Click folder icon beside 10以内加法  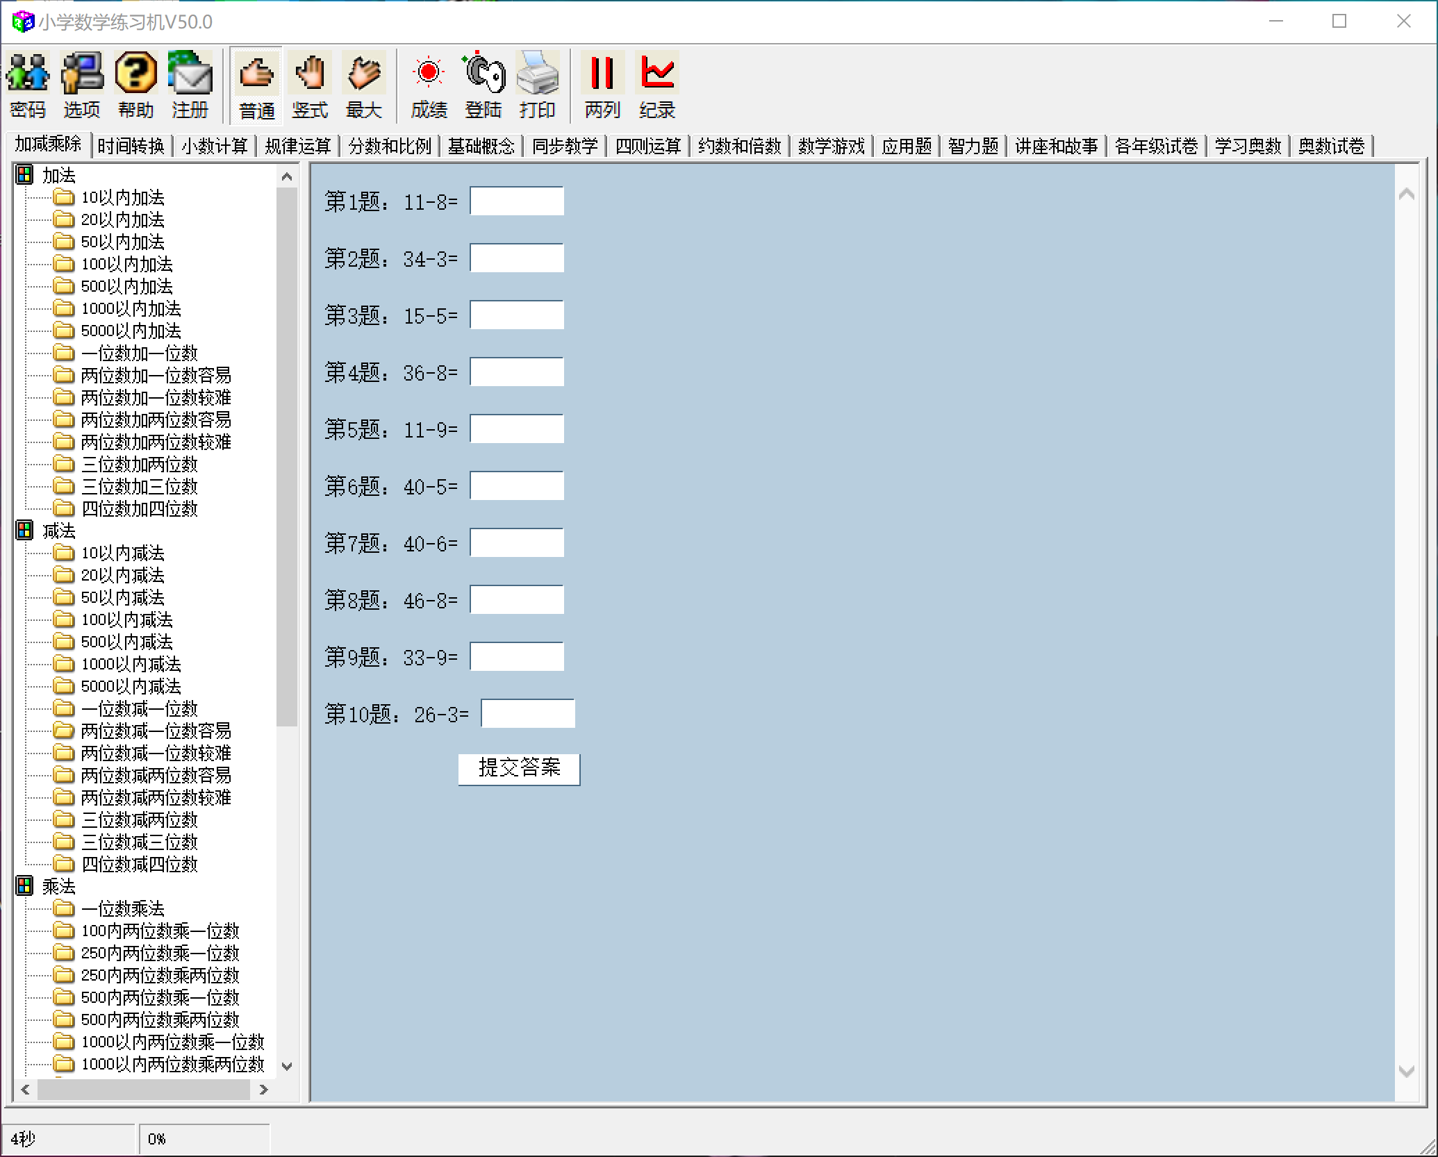(x=64, y=197)
